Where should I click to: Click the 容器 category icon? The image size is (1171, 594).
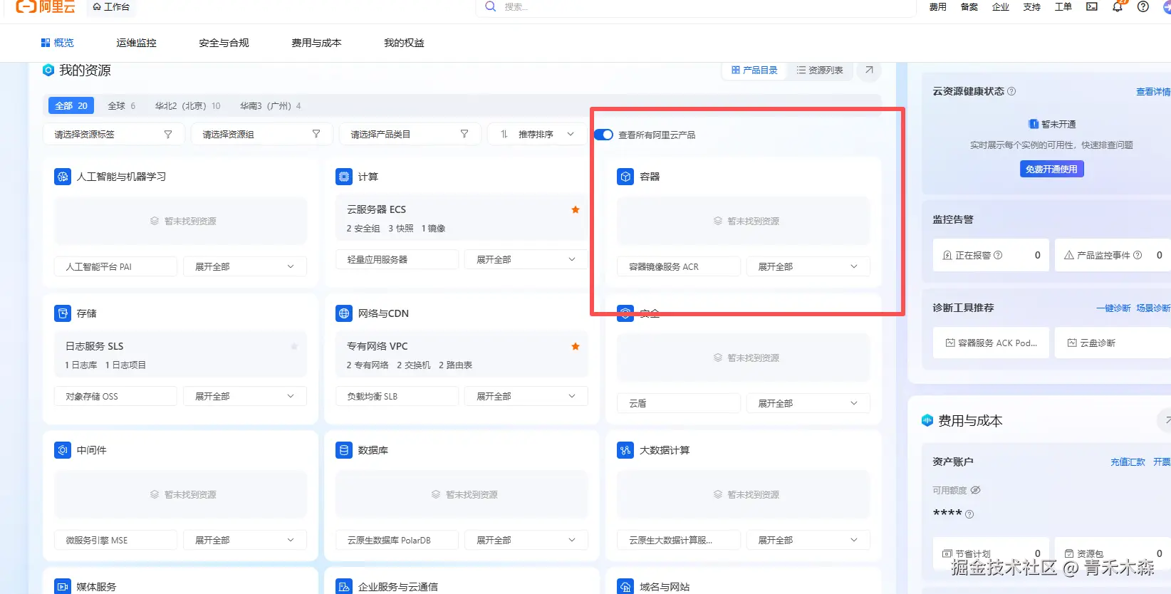625,177
